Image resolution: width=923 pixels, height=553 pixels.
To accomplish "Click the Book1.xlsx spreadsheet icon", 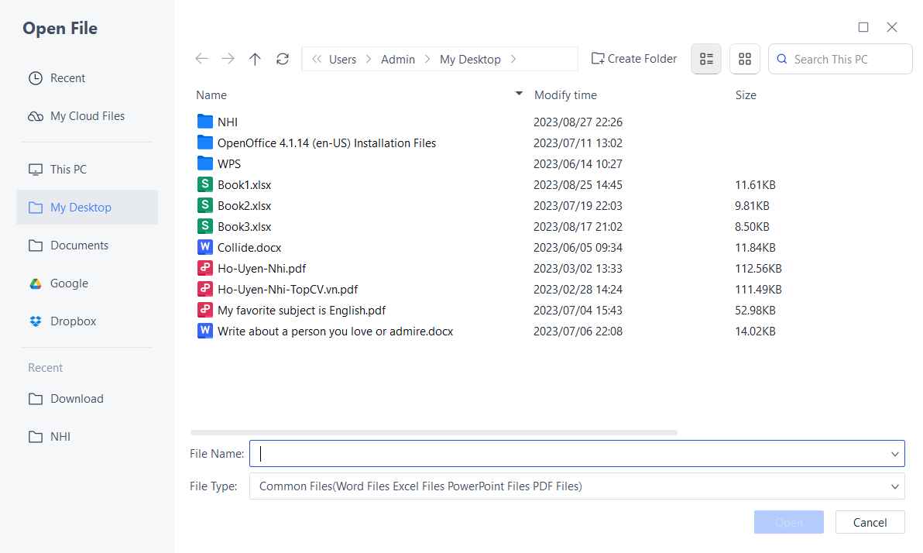I will [205, 184].
